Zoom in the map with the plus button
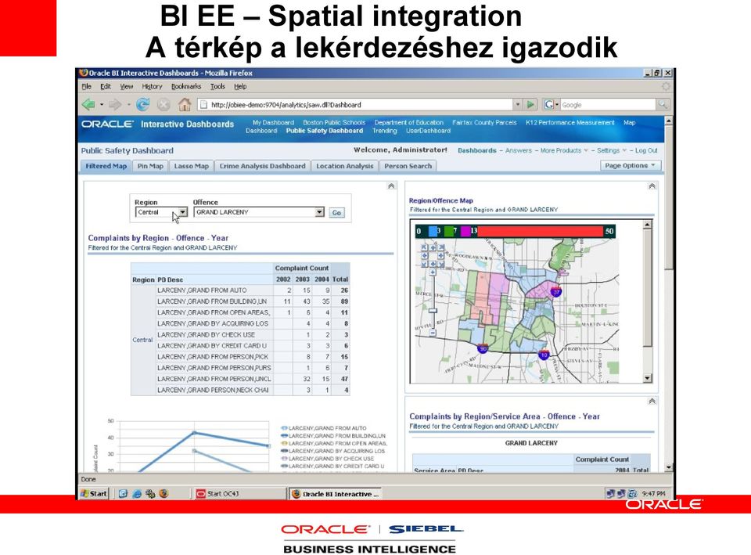 (433, 272)
